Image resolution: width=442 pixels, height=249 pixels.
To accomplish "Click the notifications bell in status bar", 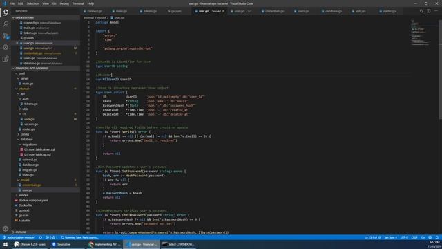I will [x=437, y=237].
